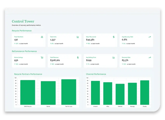
Task: Open the Control Tower heading
Action: [x=23, y=21]
